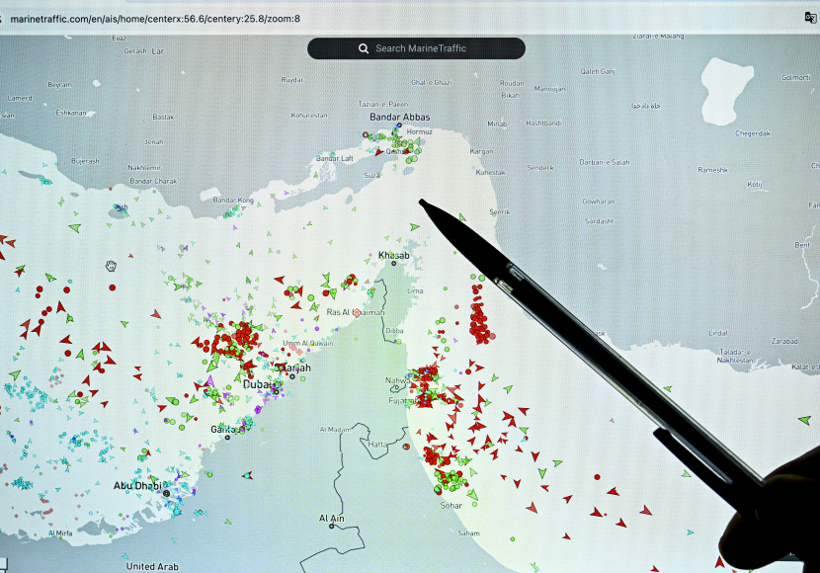This screenshot has width=820, height=573.
Task: Click the Gantoot port marker
Action: point(227,438)
